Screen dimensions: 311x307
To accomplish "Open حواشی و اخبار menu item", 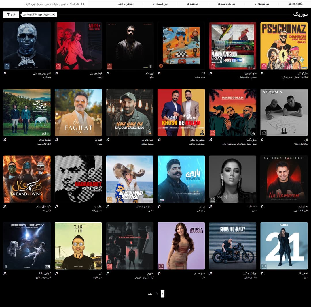I will pos(125,4).
